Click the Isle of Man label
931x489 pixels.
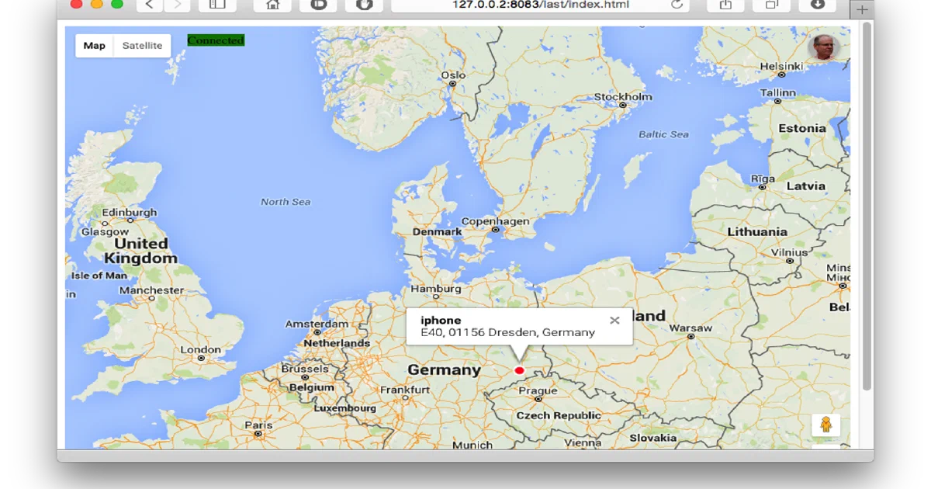pyautogui.click(x=99, y=276)
